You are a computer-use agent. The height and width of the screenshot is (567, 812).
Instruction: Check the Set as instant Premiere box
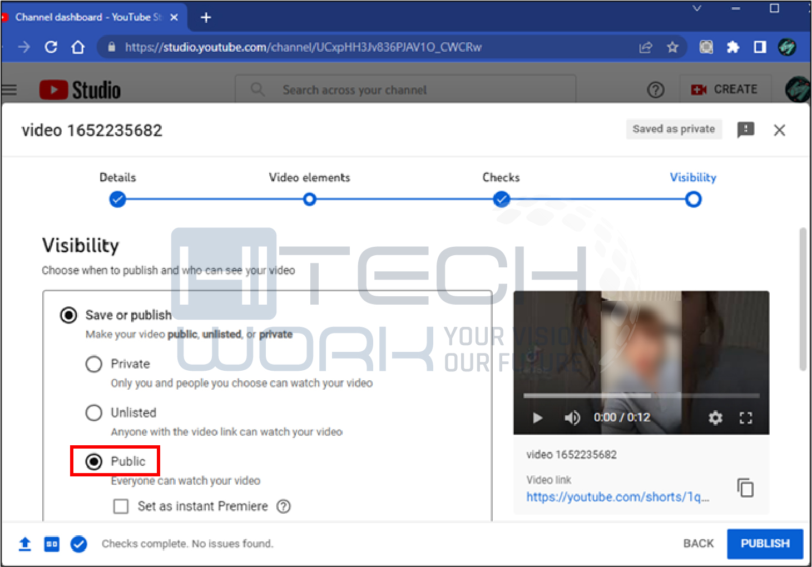(121, 506)
